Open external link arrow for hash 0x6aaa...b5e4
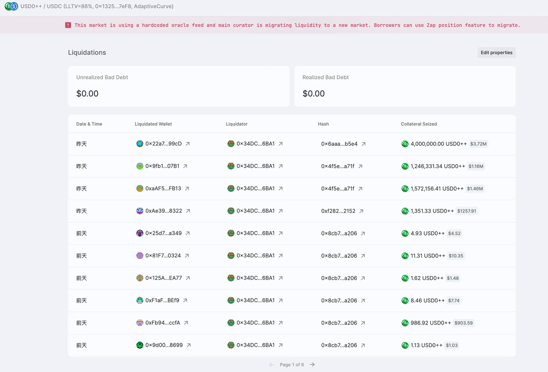This screenshot has height=372, width=548. tap(363, 144)
